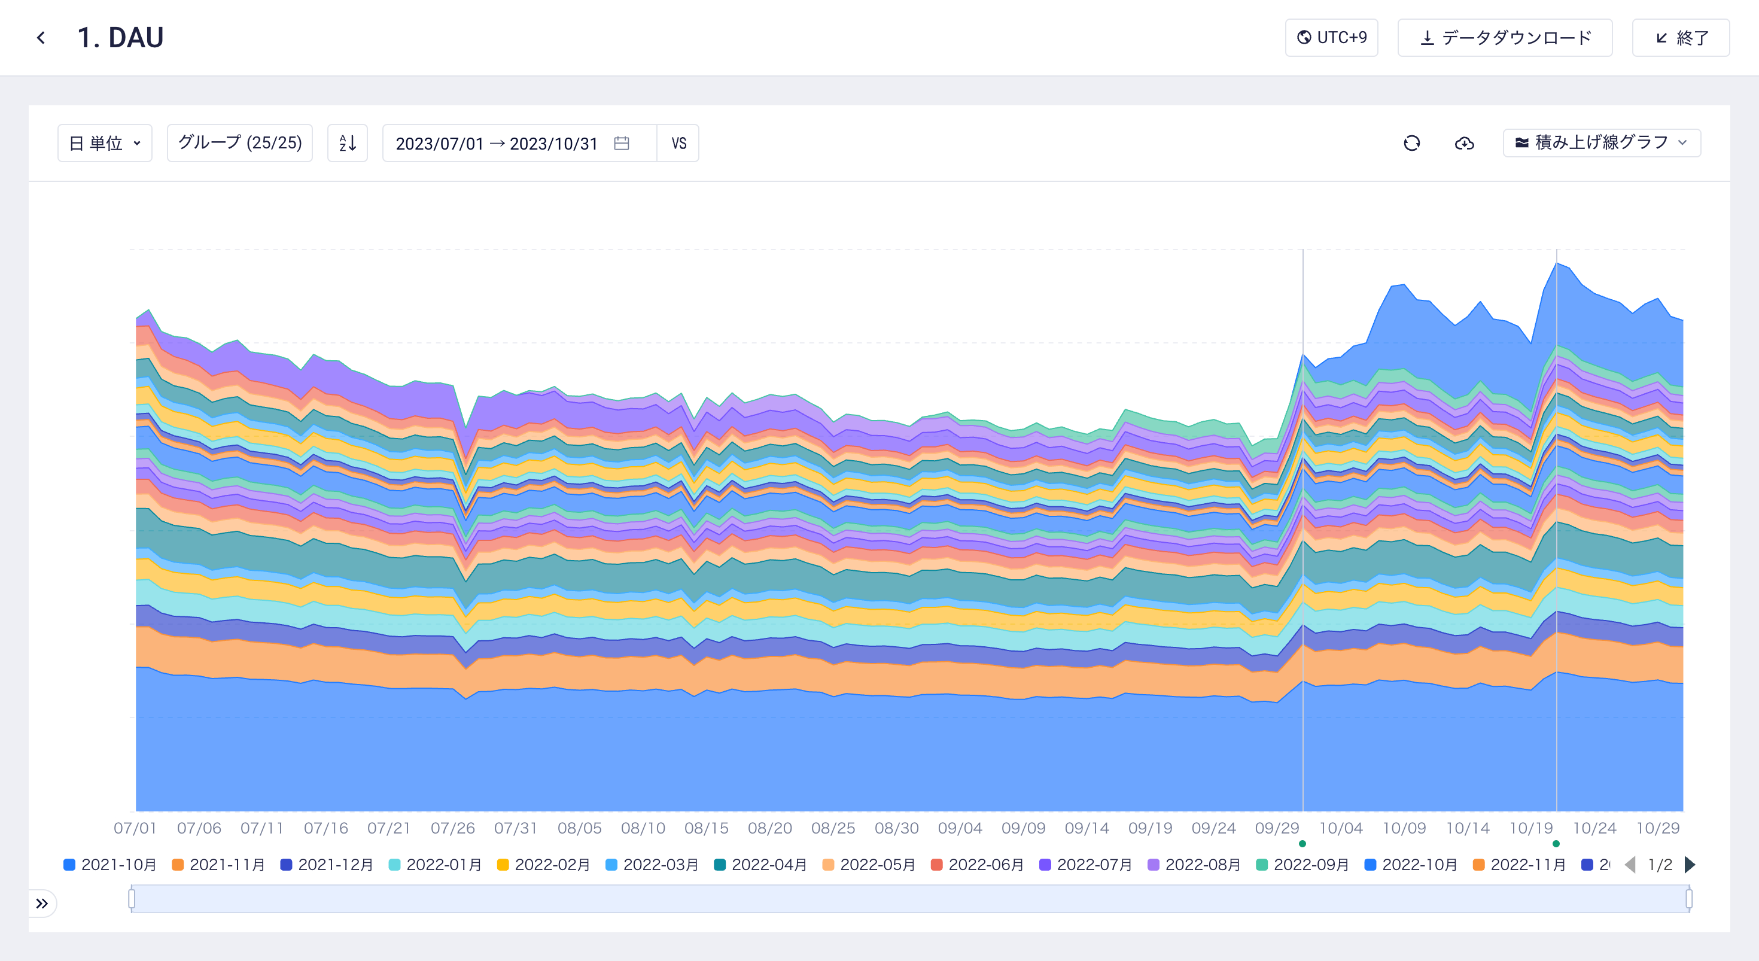Click the refresh chart icon

[x=1411, y=143]
